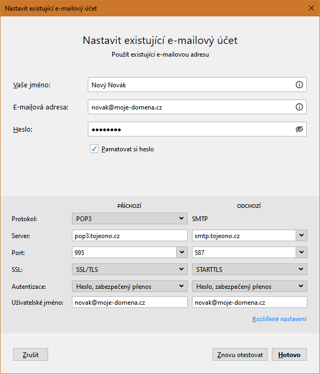The image size is (320, 374).
Task: Click the incoming server pop3.tojeono.cz field
Action: (130, 235)
